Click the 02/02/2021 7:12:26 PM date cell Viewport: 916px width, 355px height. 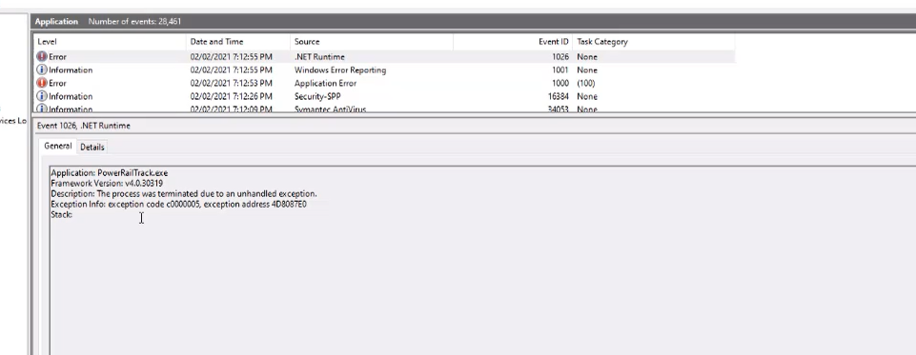pyautogui.click(x=232, y=96)
